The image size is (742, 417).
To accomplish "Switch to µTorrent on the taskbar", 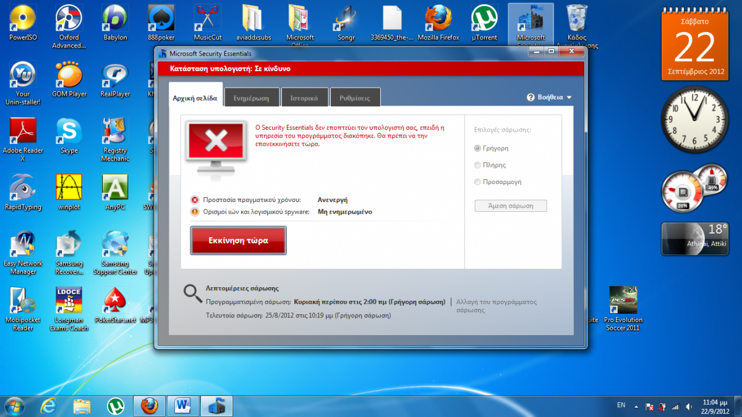I will click(x=115, y=405).
